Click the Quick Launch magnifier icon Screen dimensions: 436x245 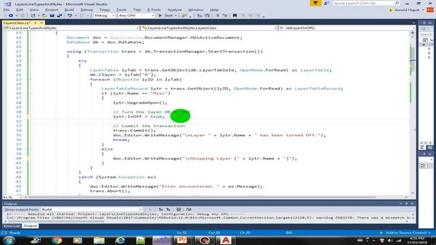(396, 3)
